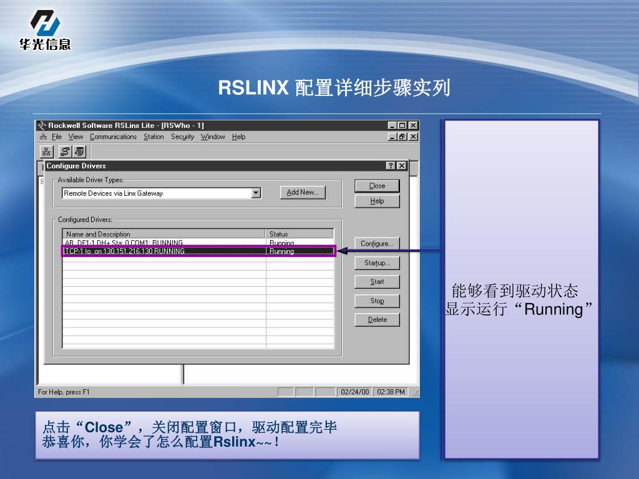
Task: Click the third toolbar icon beside Configure Drivers
Action: pyautogui.click(x=80, y=152)
